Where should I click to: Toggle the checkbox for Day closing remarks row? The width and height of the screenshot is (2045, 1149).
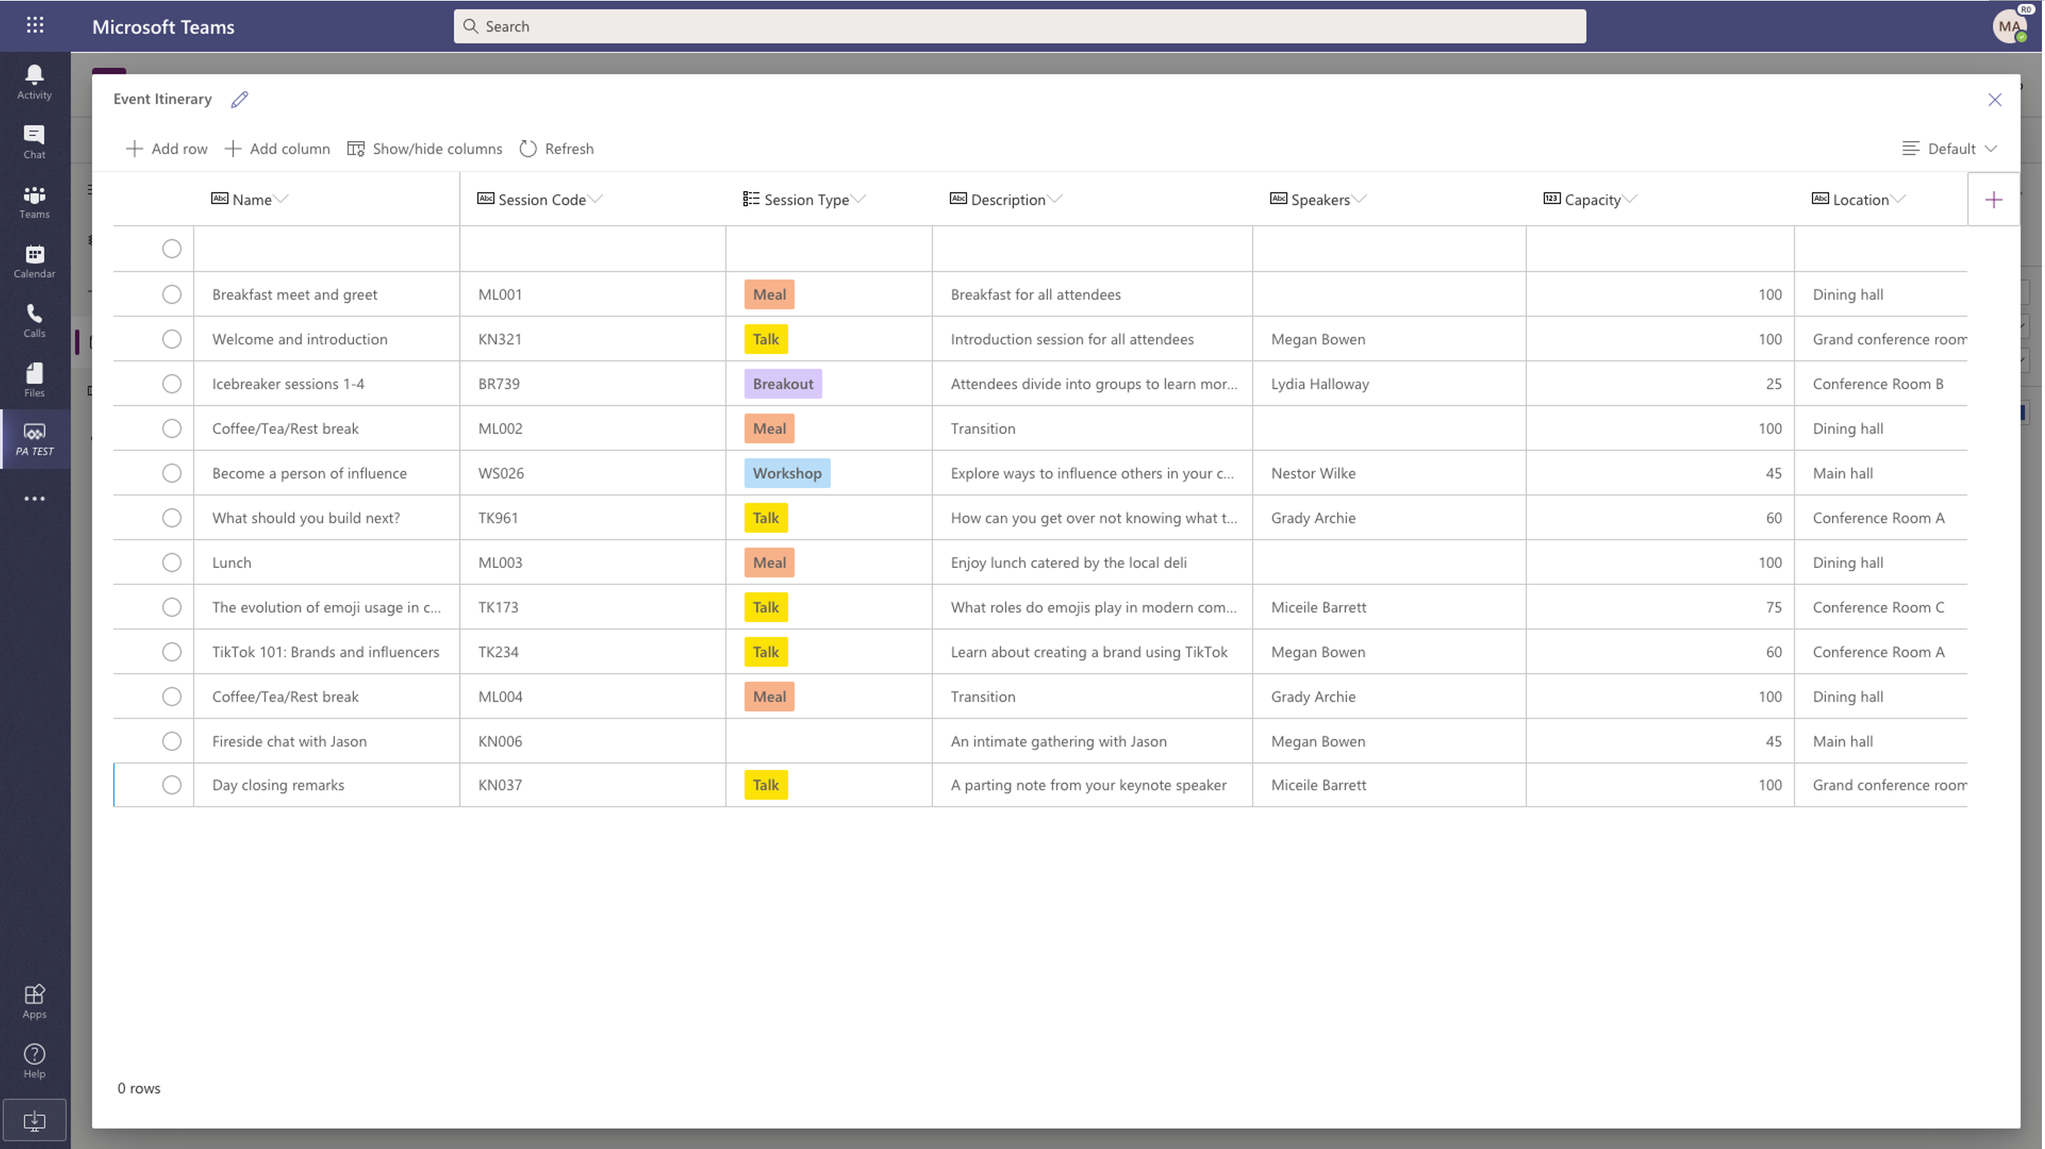171,784
